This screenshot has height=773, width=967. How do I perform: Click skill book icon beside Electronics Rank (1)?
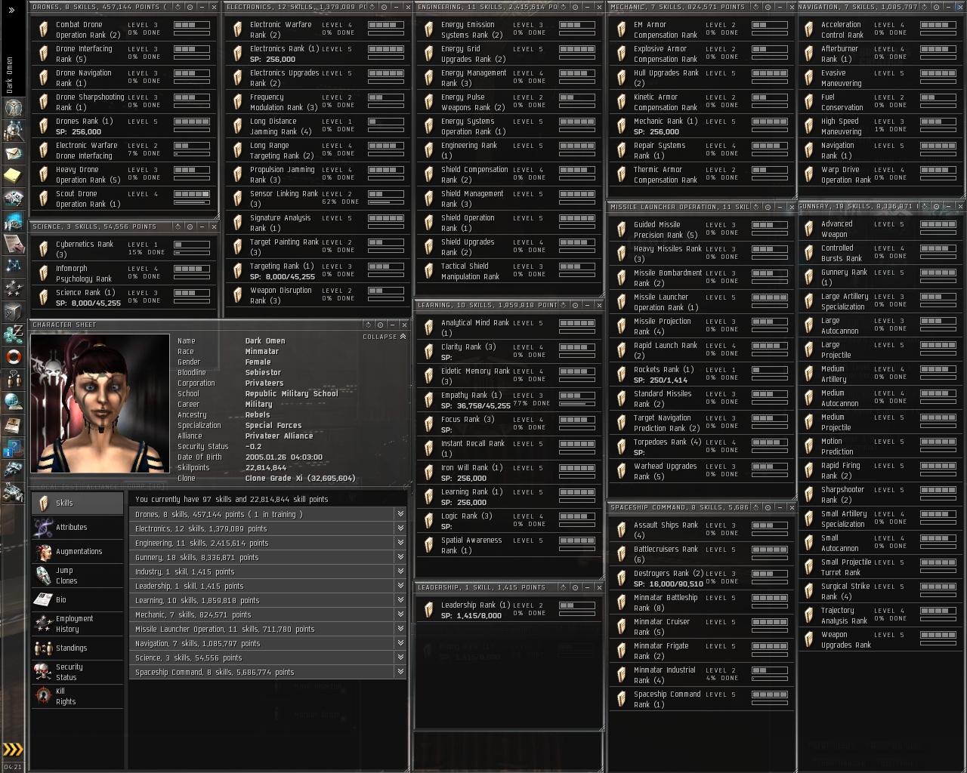tap(238, 54)
